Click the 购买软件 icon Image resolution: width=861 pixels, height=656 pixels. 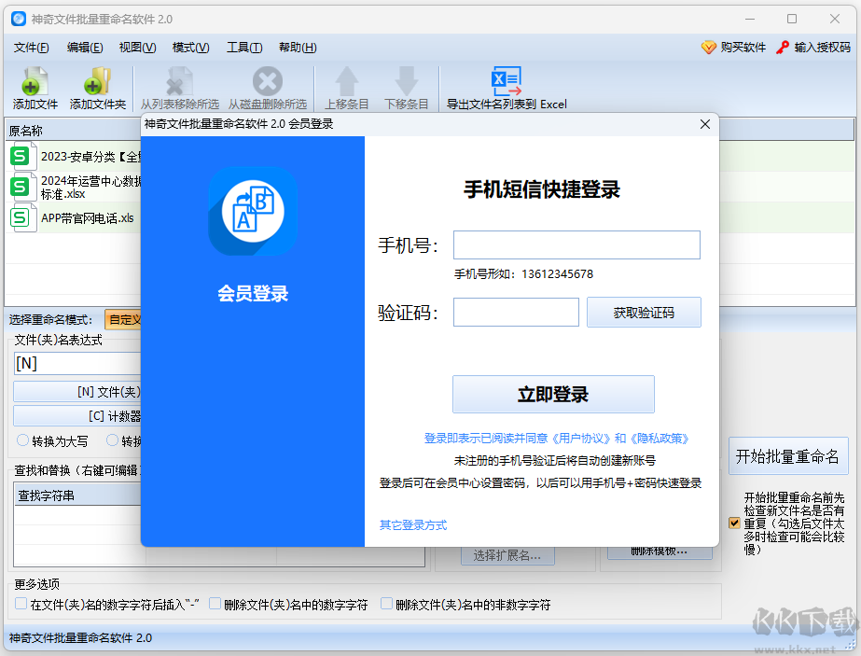click(707, 47)
